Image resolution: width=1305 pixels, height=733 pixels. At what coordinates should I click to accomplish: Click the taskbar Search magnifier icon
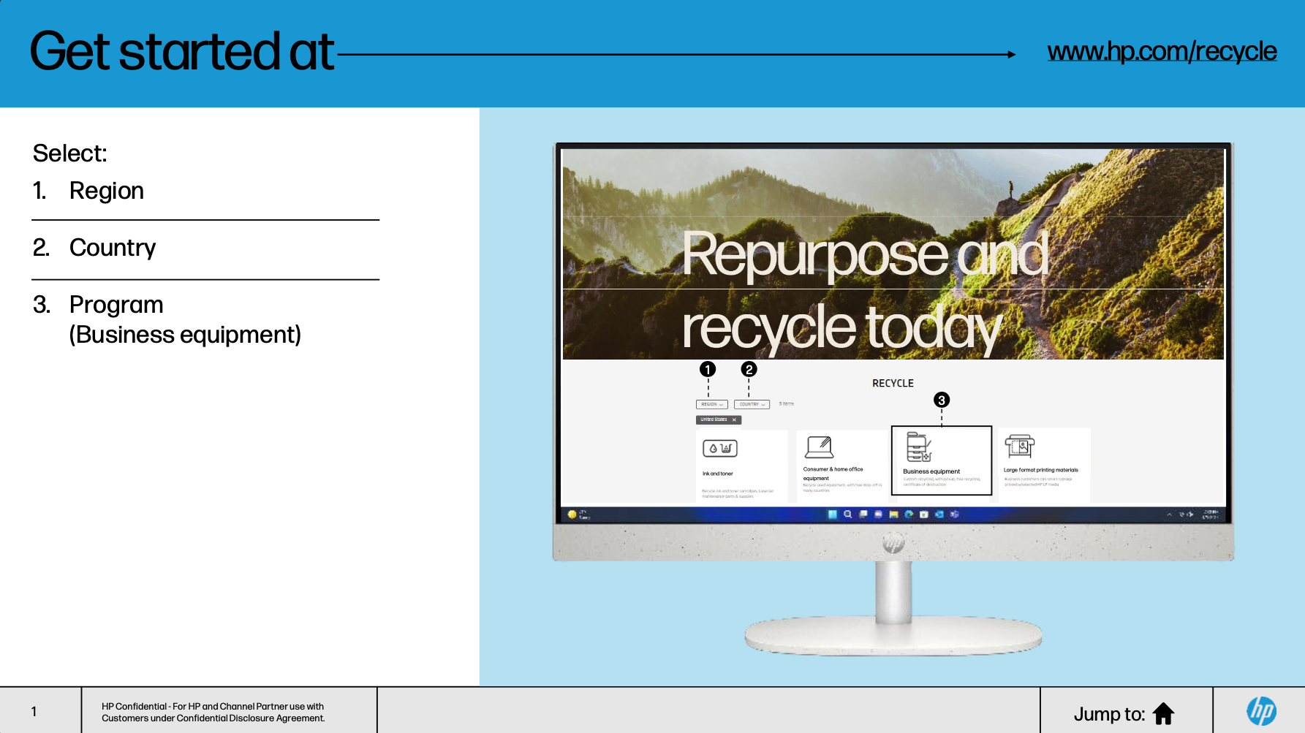pos(847,514)
